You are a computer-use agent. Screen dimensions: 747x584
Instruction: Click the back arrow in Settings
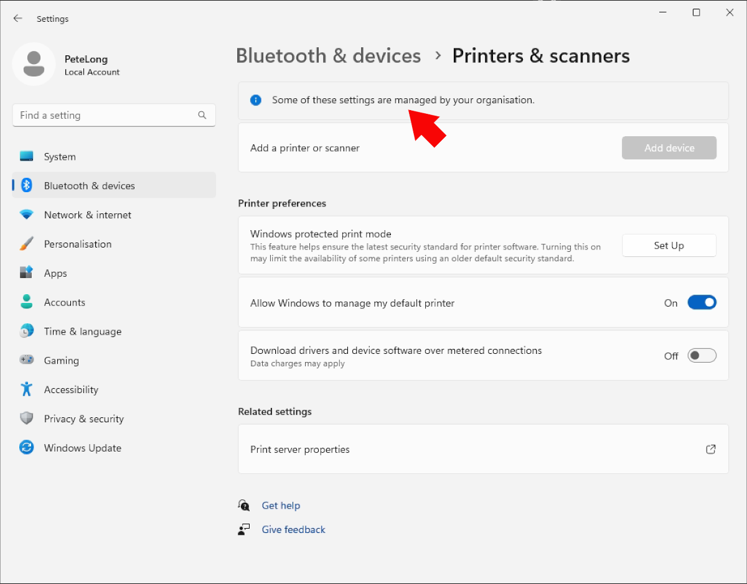[x=17, y=19]
